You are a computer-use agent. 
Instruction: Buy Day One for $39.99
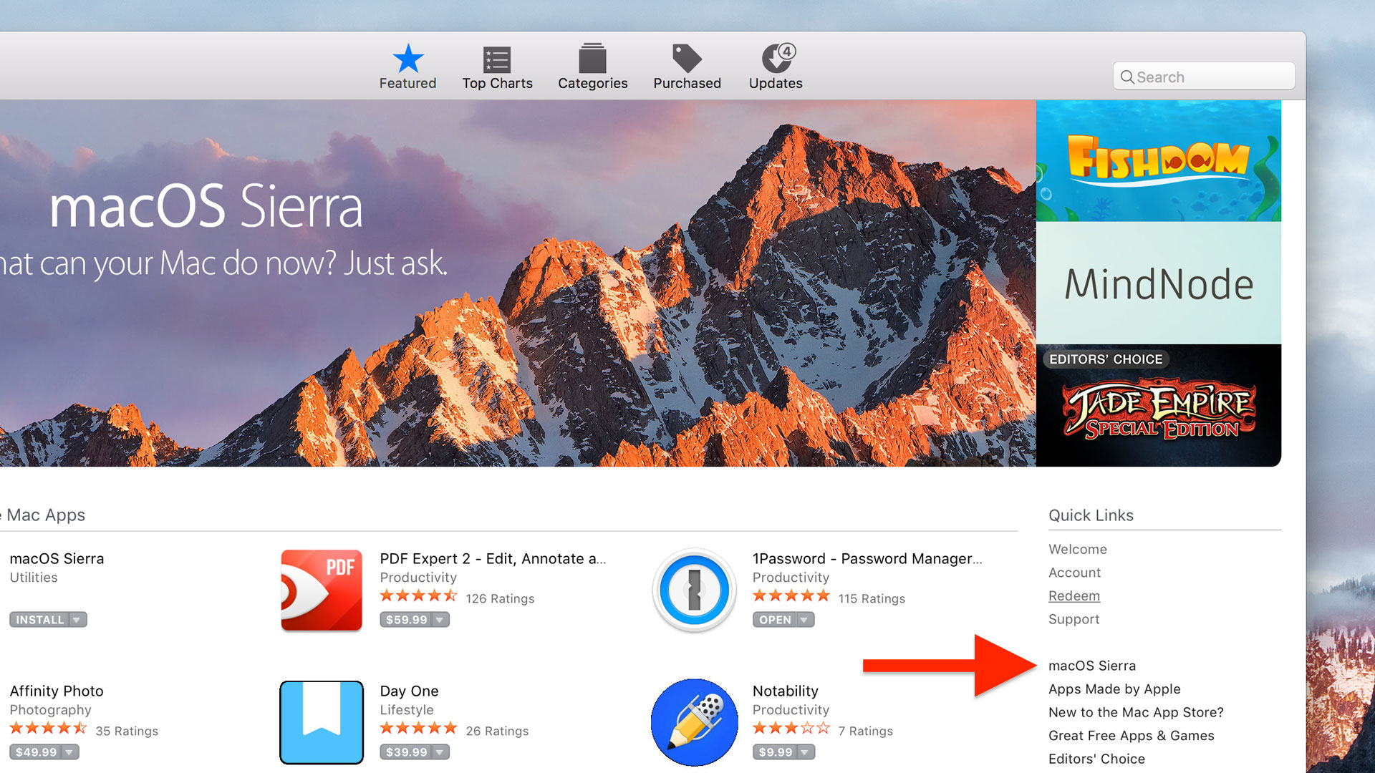click(406, 752)
